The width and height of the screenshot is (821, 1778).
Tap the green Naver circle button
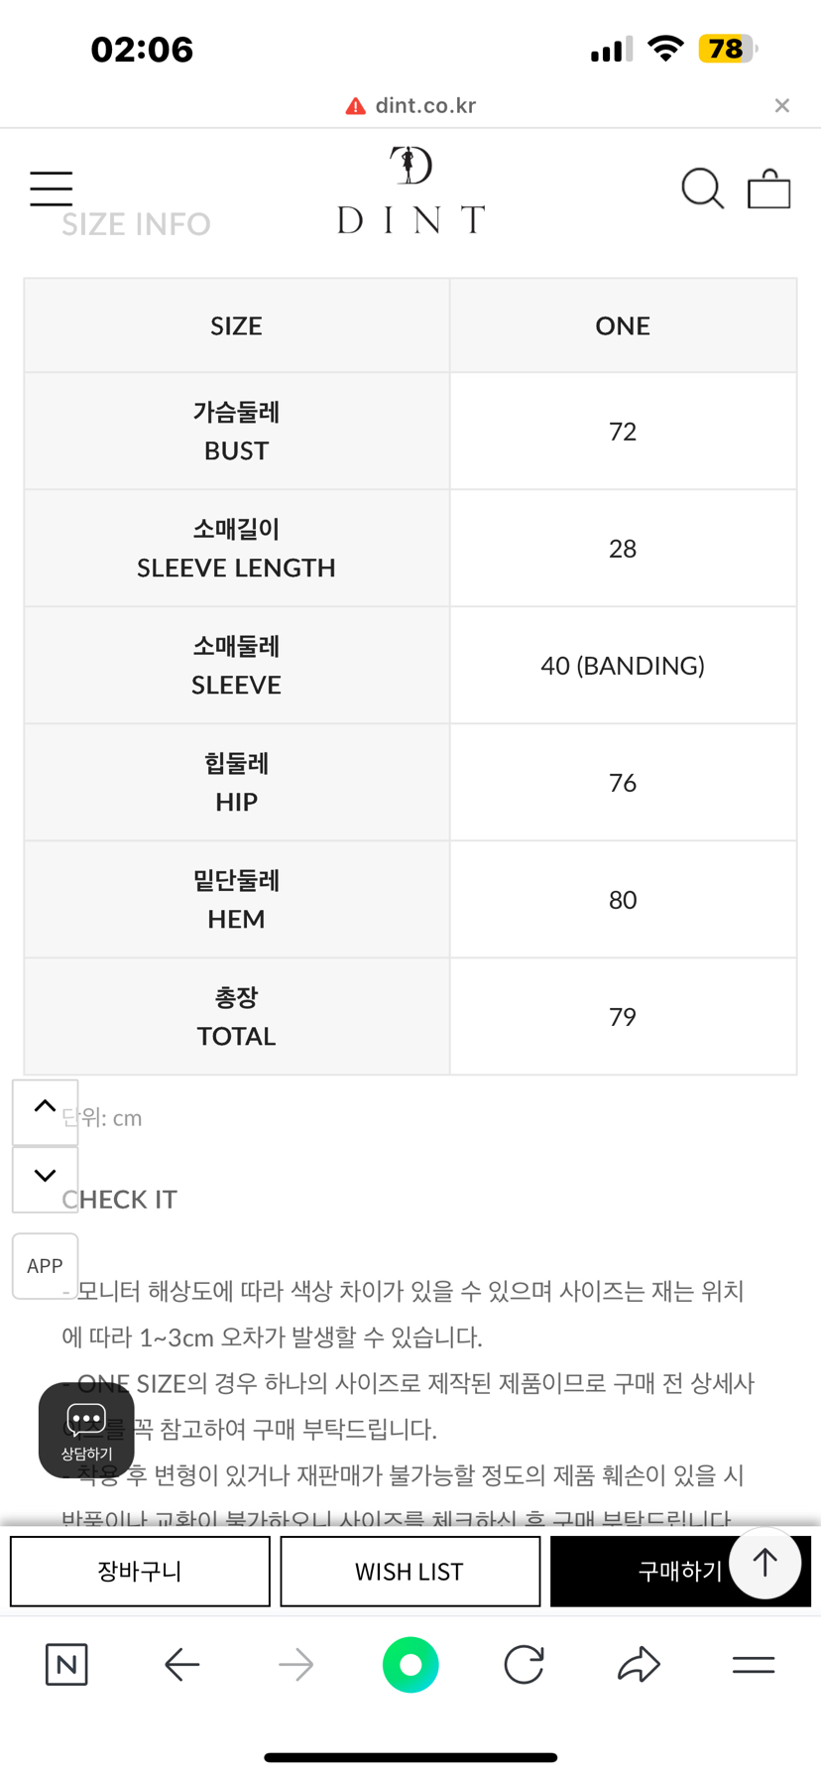(410, 1664)
